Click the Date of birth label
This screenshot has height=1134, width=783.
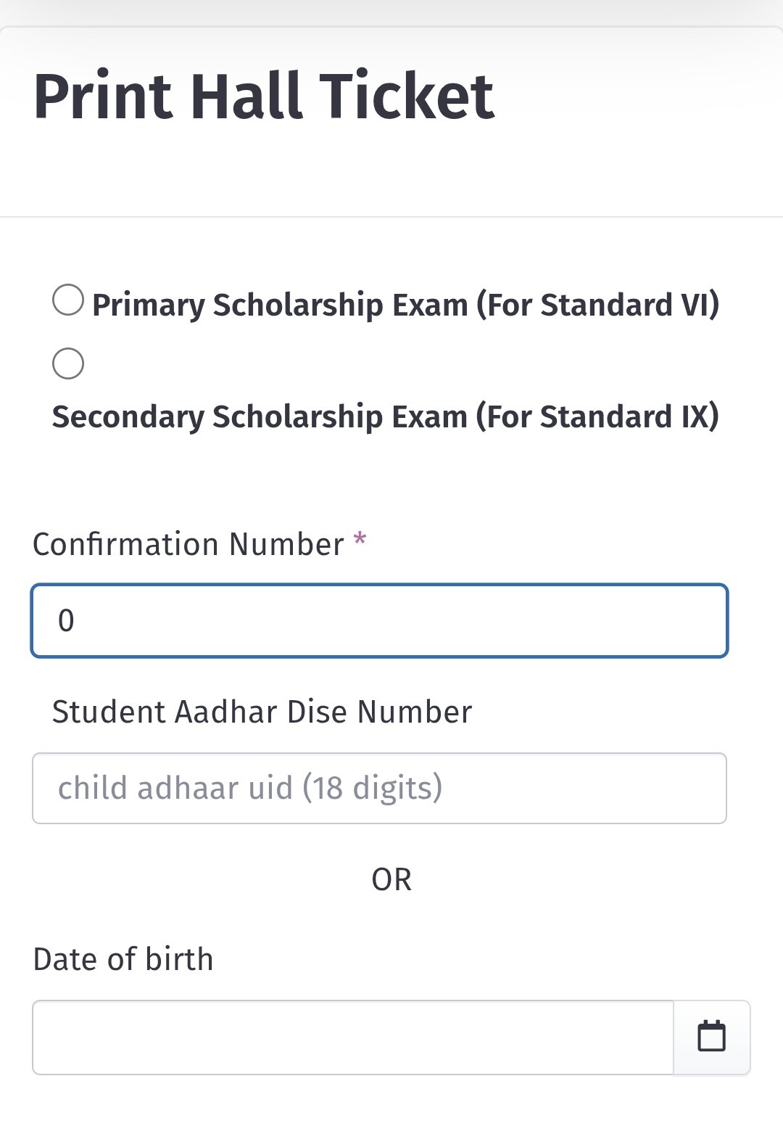(123, 959)
